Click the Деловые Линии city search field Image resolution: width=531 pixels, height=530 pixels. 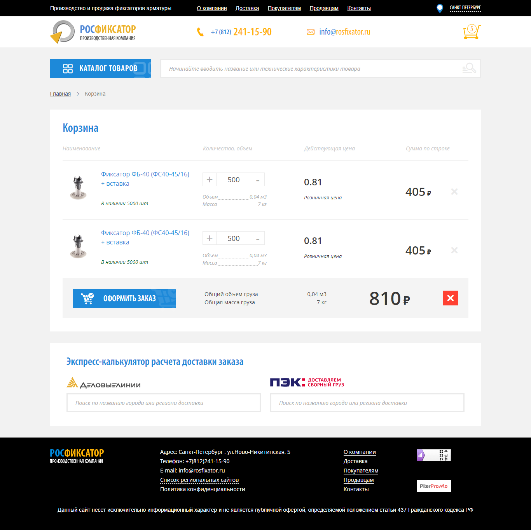[x=163, y=403]
